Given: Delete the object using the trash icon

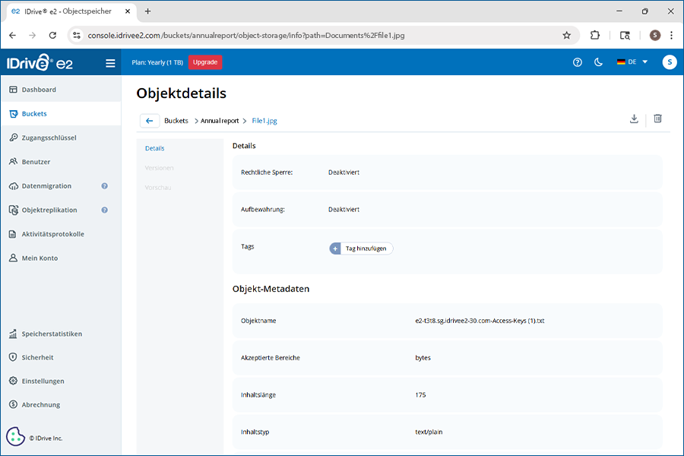Looking at the screenshot, I should (x=658, y=119).
